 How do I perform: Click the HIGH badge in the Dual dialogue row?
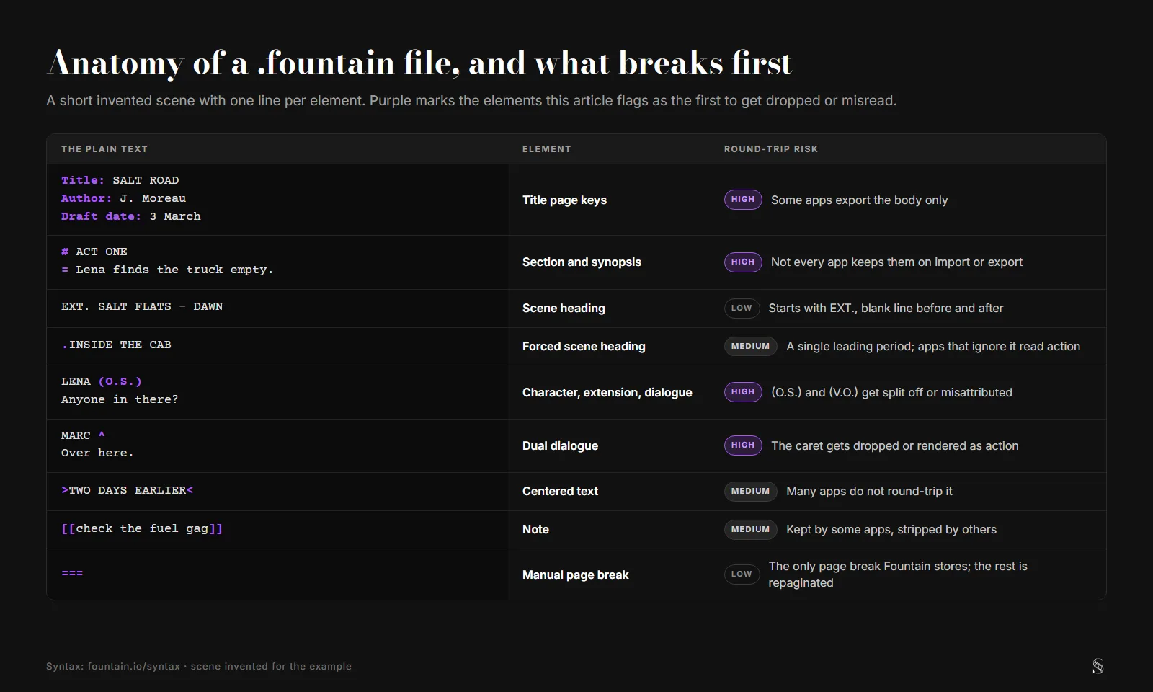tap(743, 445)
